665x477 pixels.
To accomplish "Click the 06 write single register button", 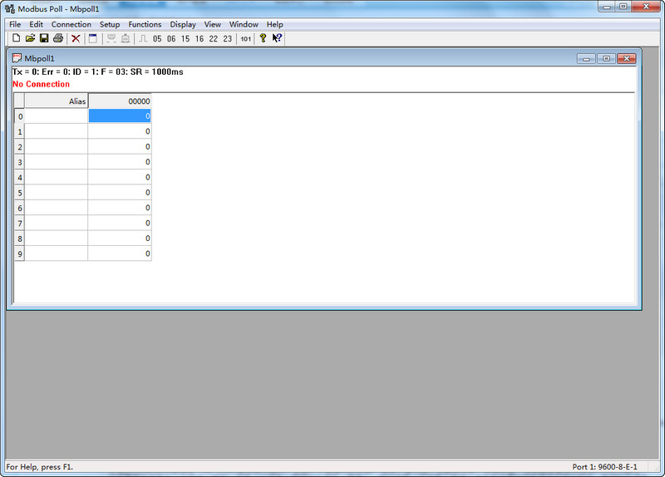I will pos(171,38).
